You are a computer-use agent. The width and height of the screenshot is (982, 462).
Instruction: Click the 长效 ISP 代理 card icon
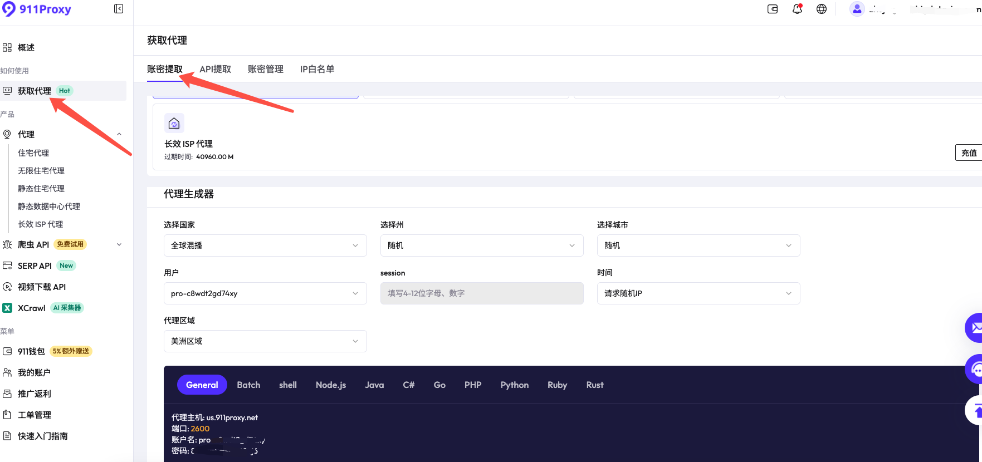point(174,123)
